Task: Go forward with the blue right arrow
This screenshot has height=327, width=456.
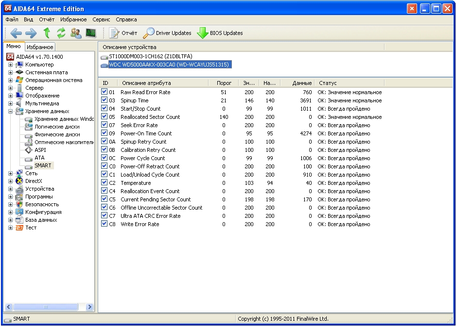Action: [31, 33]
